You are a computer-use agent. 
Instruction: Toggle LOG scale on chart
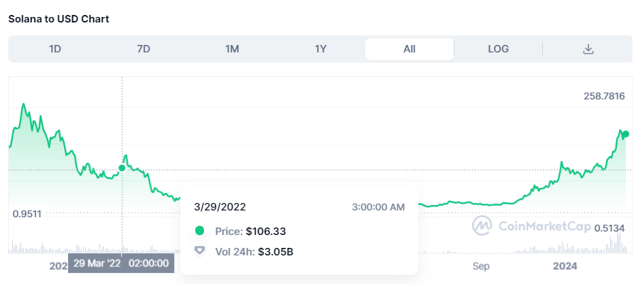(x=498, y=49)
